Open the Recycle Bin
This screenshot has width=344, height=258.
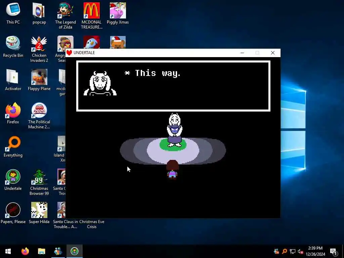point(13,46)
